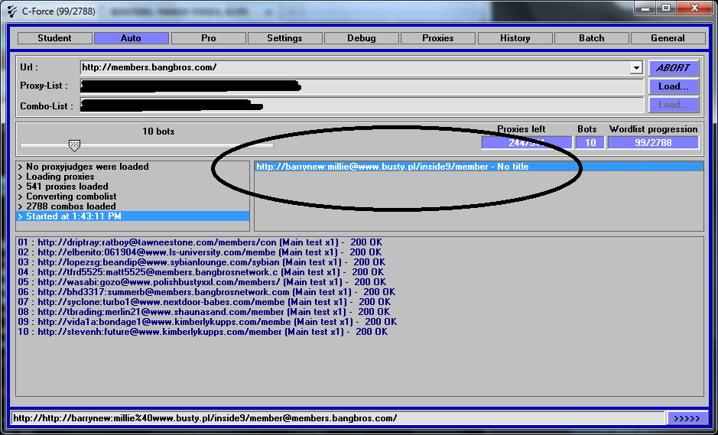Click the bottom status URL field

pos(337,418)
